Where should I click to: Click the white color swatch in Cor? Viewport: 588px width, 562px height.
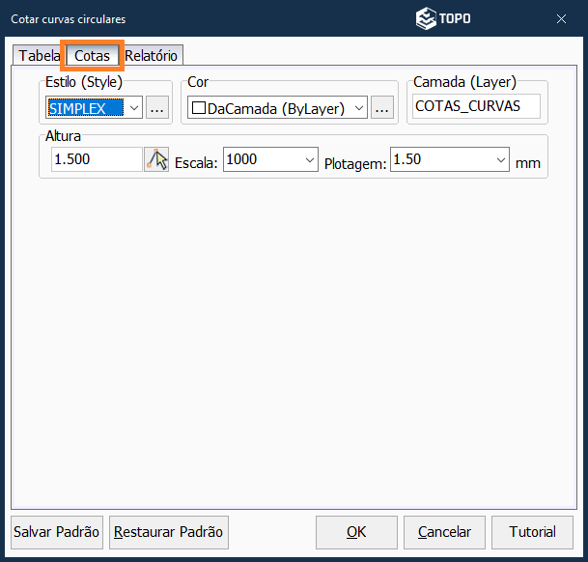199,108
